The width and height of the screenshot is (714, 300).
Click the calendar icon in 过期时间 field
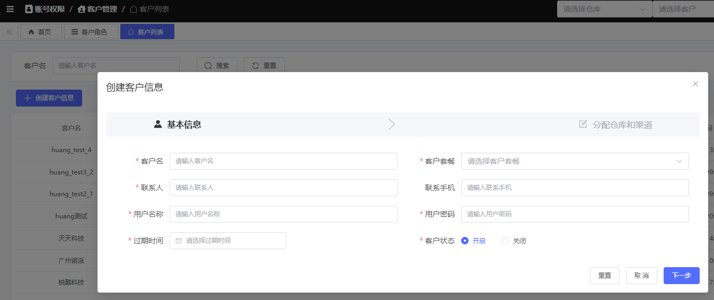pos(179,241)
